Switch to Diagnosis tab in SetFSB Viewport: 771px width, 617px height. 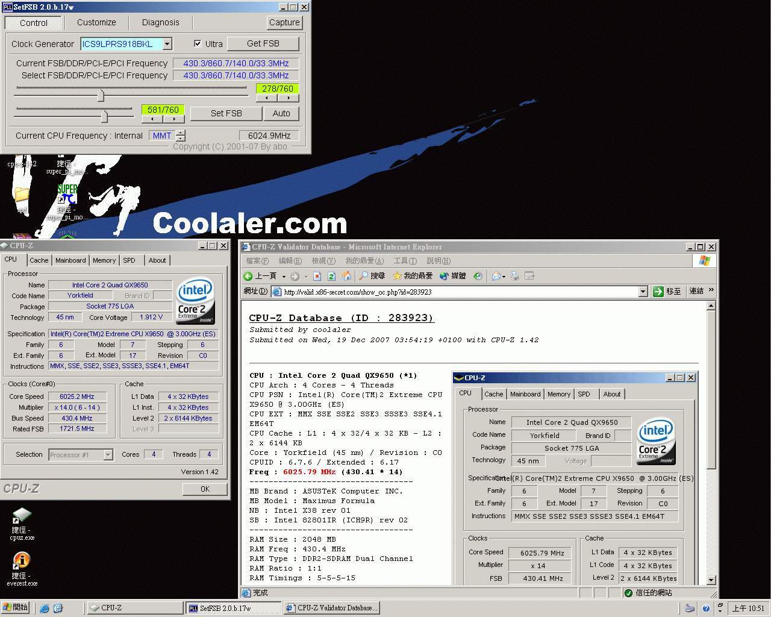[x=160, y=22]
